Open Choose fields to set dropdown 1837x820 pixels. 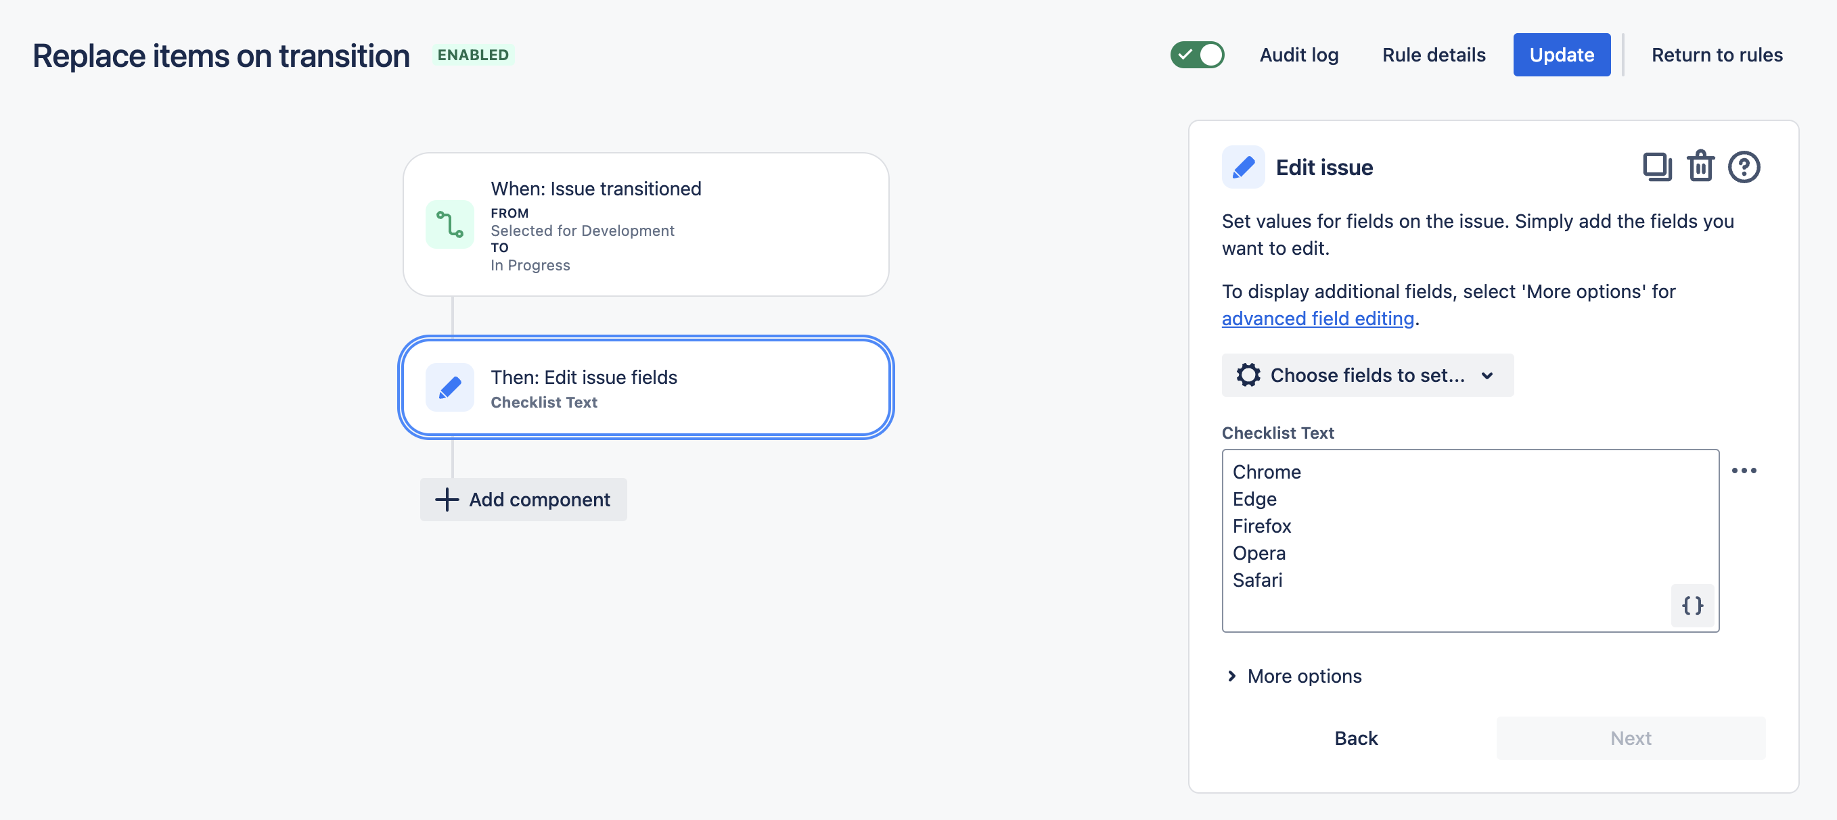(x=1366, y=375)
